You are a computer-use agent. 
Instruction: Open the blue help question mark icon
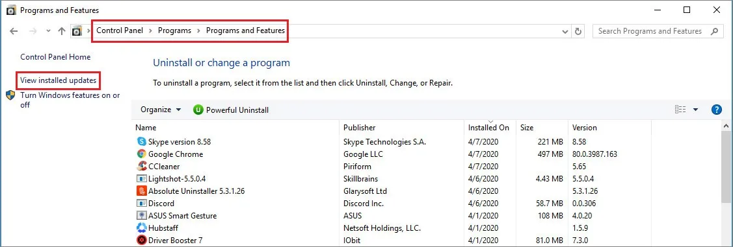716,110
